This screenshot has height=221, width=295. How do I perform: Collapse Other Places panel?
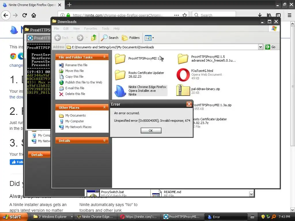point(104,107)
